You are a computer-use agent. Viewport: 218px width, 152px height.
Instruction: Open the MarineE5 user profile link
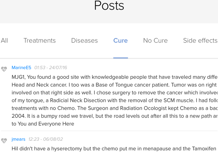click(22, 68)
